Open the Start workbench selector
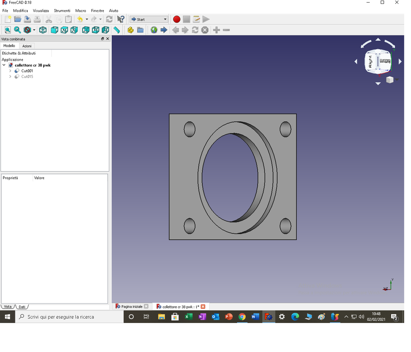Image resolution: width=411 pixels, height=352 pixels. pyautogui.click(x=149, y=19)
